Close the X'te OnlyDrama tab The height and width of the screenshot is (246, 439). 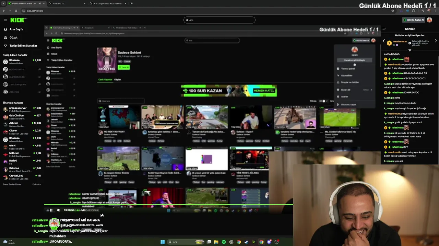pos(126,3)
